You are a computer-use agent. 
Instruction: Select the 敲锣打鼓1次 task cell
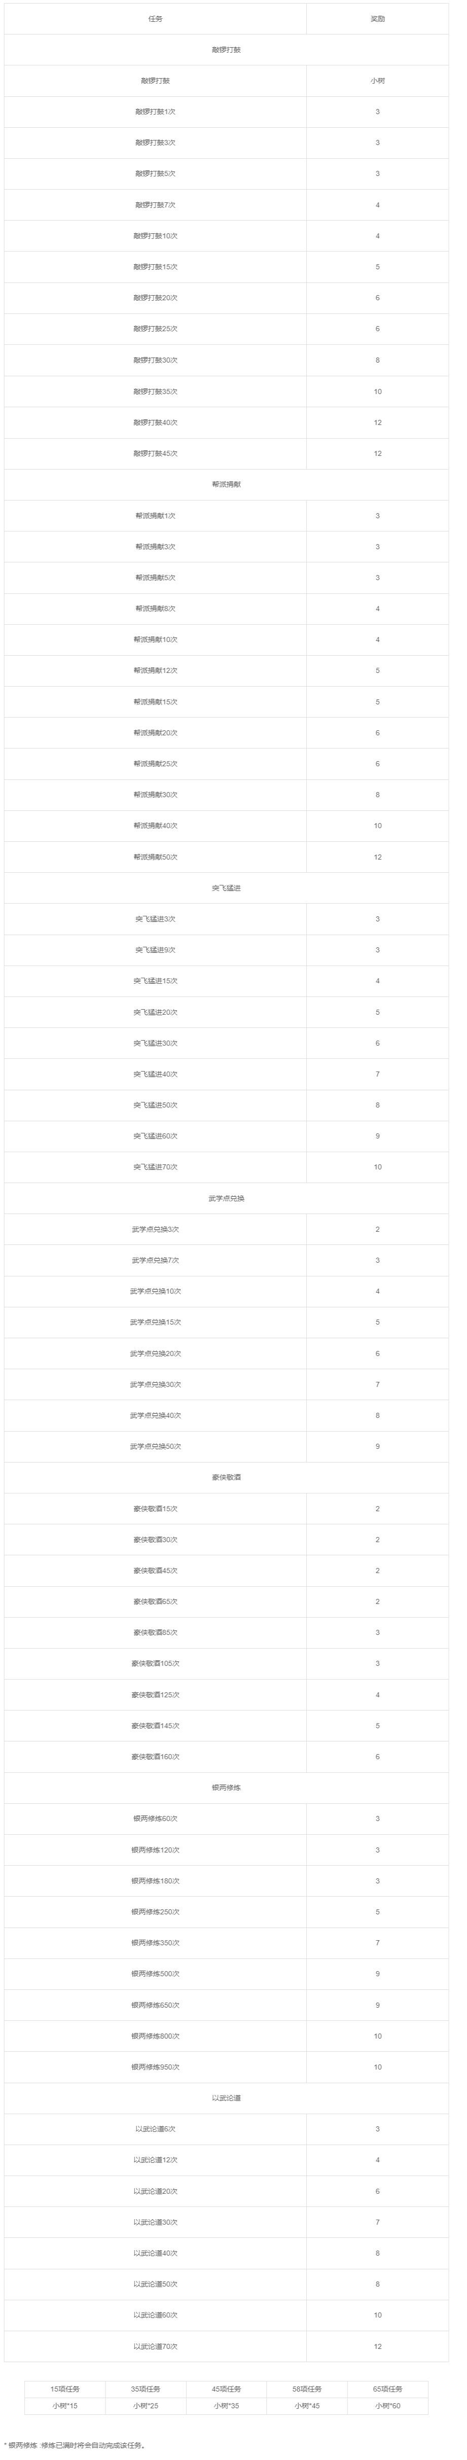tap(156, 112)
